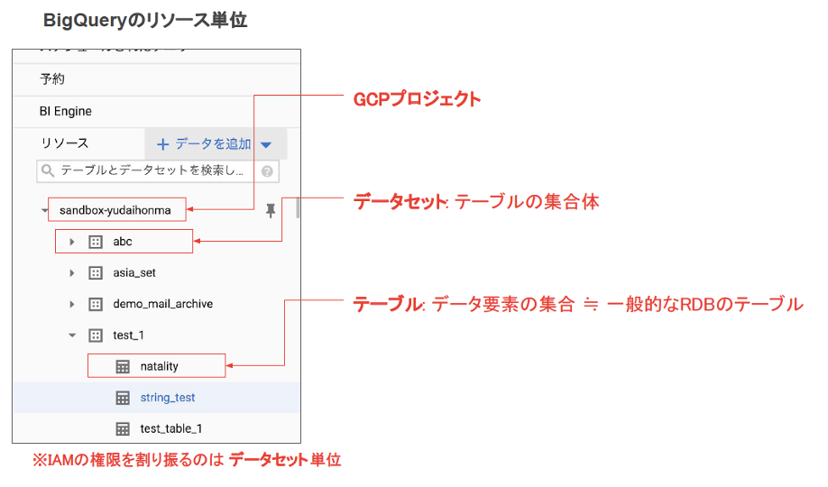Collapse the sandbox-yudaihonma project
Viewport: 828px width, 487px height.
44,210
